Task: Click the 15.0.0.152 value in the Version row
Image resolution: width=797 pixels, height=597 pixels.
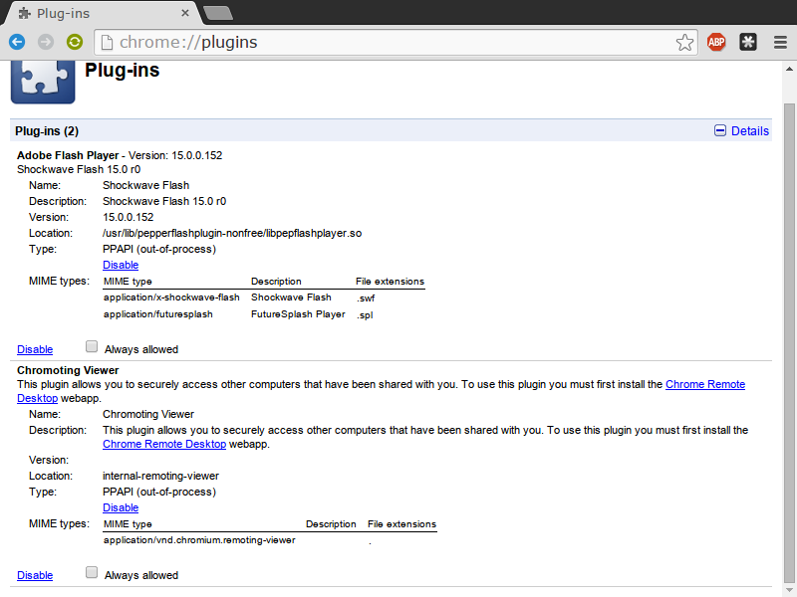Action: 129,217
